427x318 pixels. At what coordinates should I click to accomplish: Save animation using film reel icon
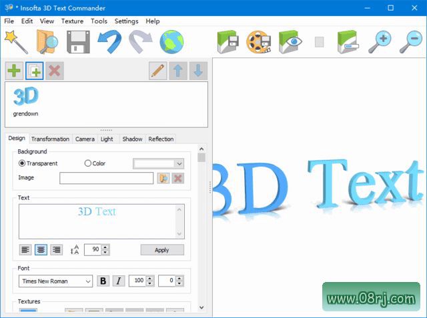coord(259,42)
